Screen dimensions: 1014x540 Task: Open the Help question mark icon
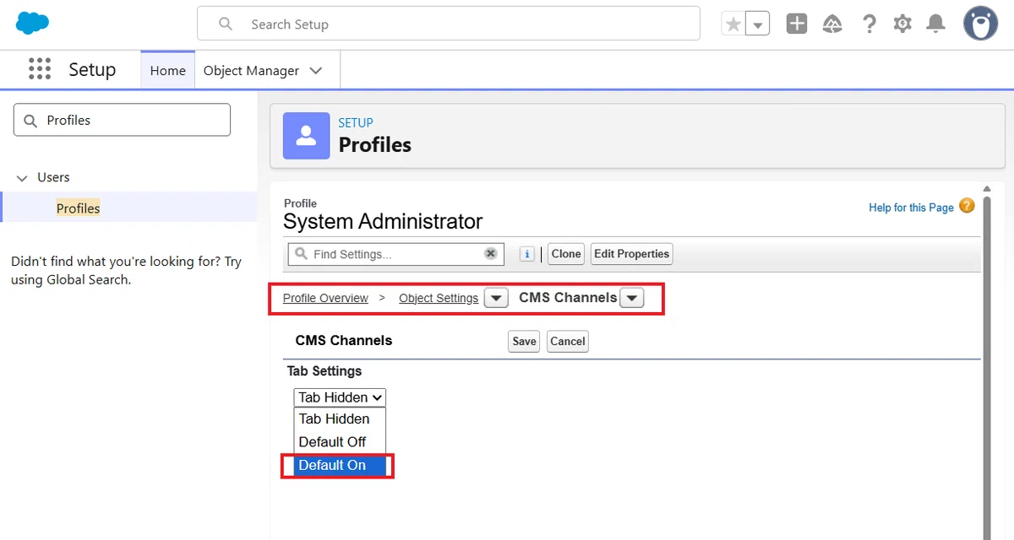coord(869,24)
